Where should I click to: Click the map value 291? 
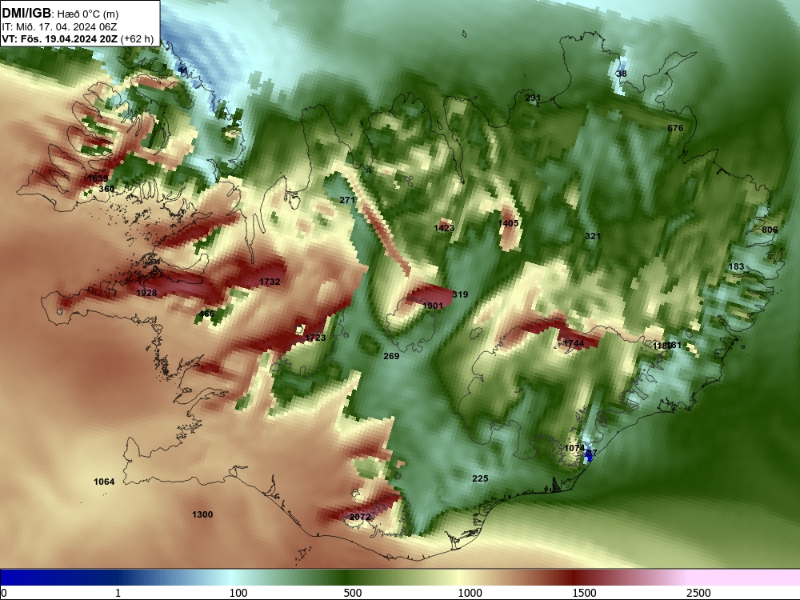(x=533, y=98)
